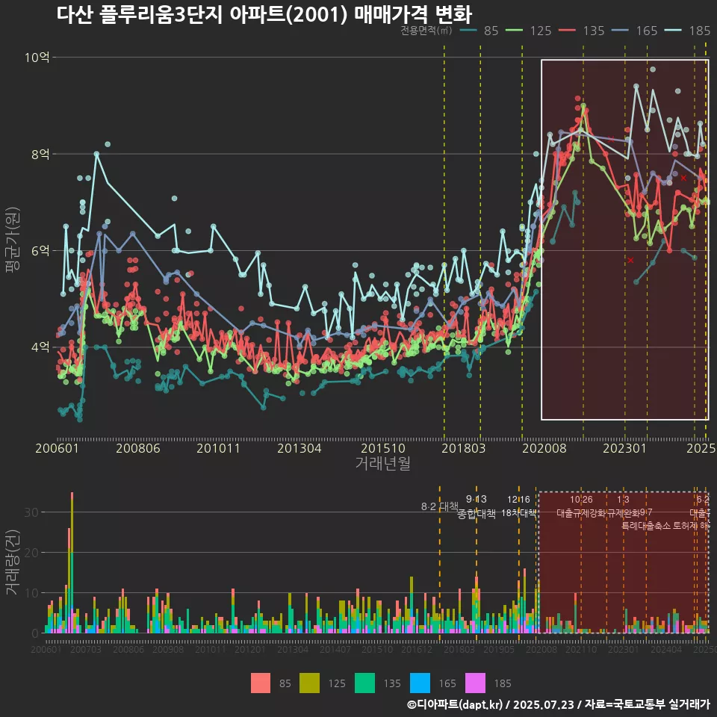Click '200601' on the price chart x-axis
717x717 pixels.
pyautogui.click(x=58, y=448)
